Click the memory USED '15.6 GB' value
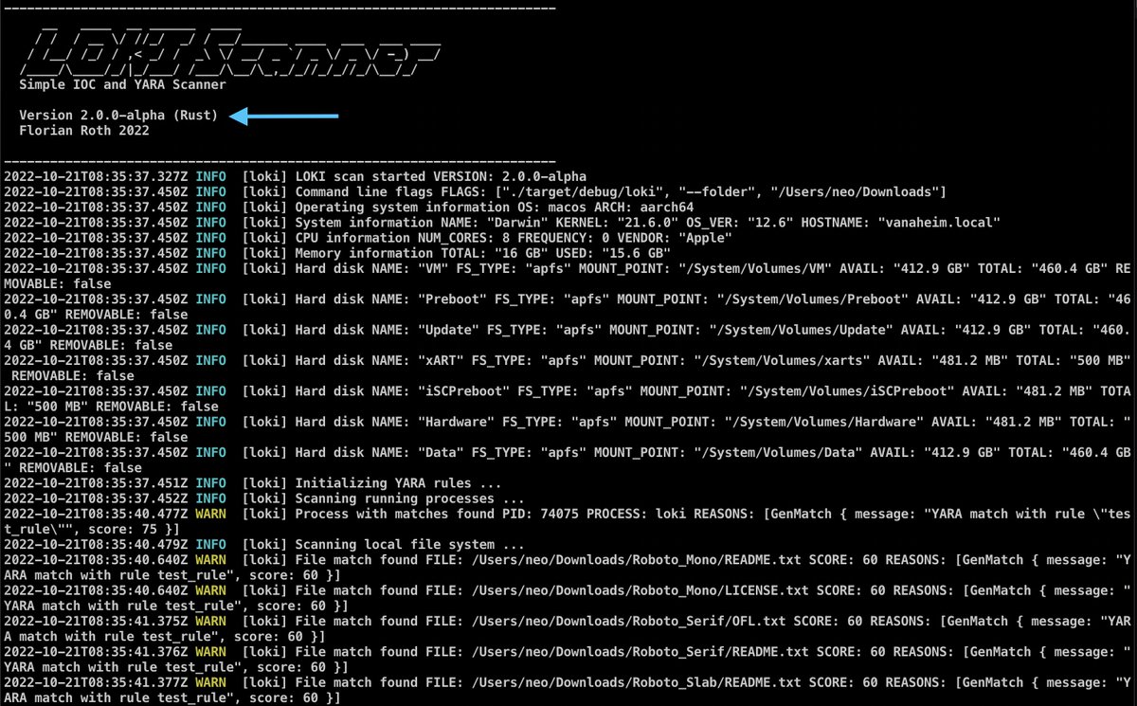The height and width of the screenshot is (706, 1137). [x=638, y=253]
